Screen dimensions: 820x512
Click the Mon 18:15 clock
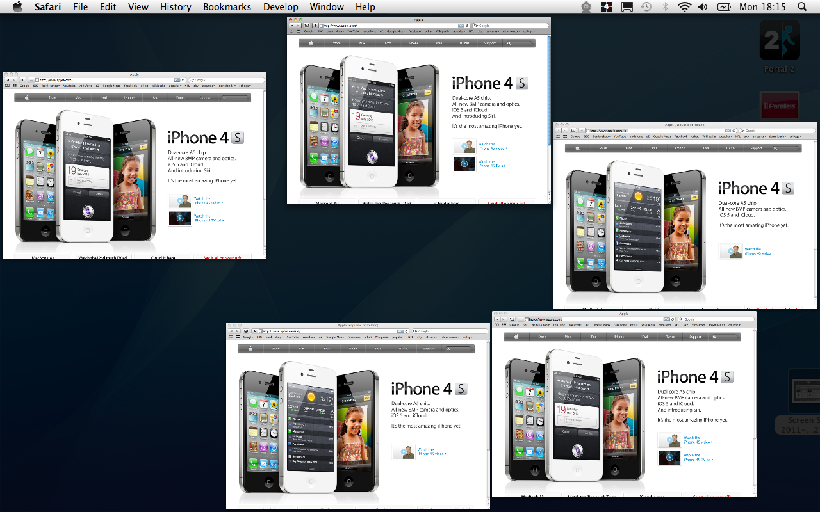click(762, 6)
